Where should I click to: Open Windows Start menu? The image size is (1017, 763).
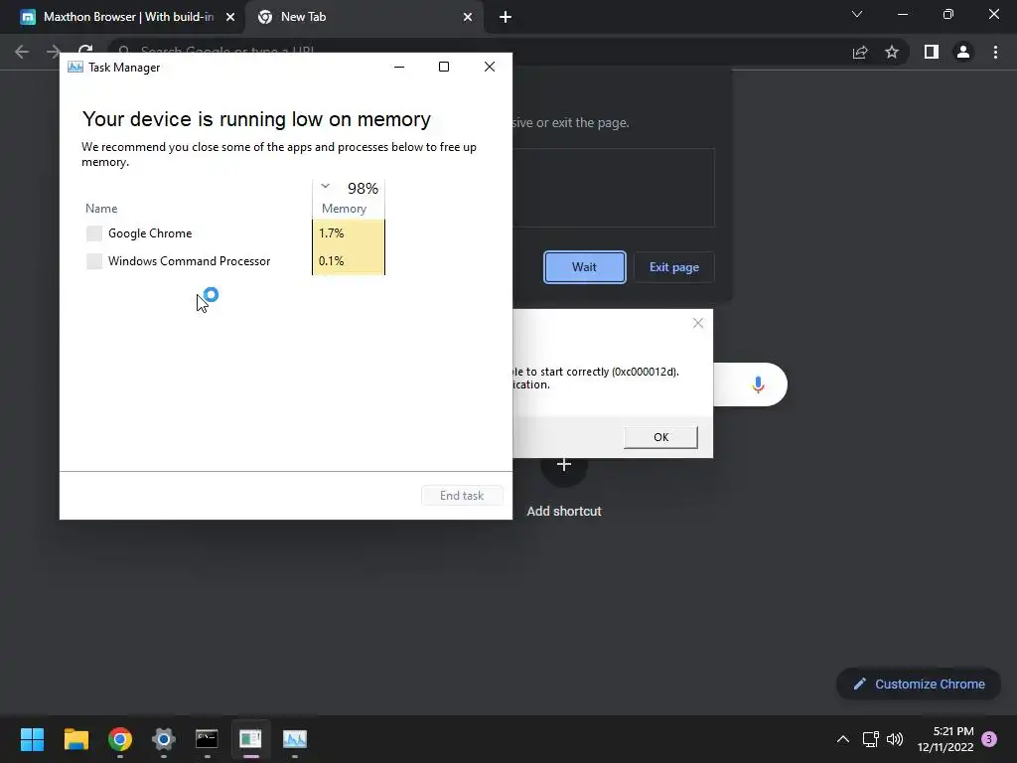point(33,739)
